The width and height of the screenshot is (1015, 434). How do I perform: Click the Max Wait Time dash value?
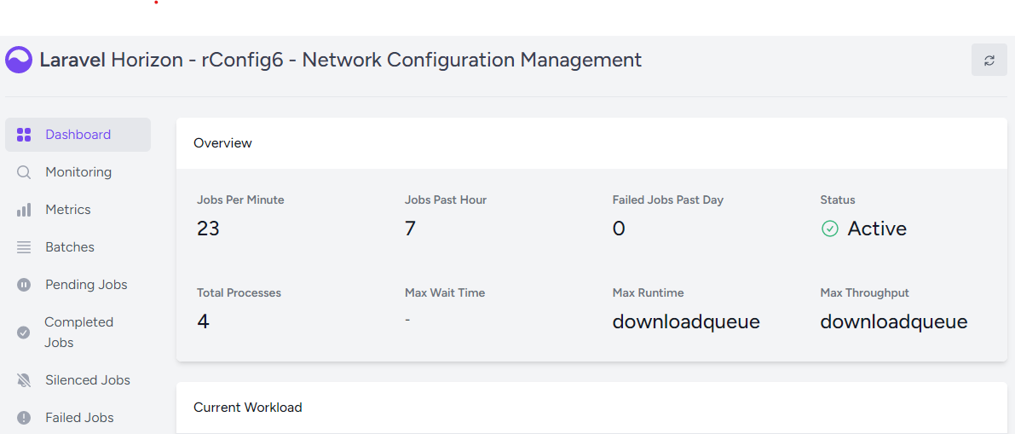(407, 320)
